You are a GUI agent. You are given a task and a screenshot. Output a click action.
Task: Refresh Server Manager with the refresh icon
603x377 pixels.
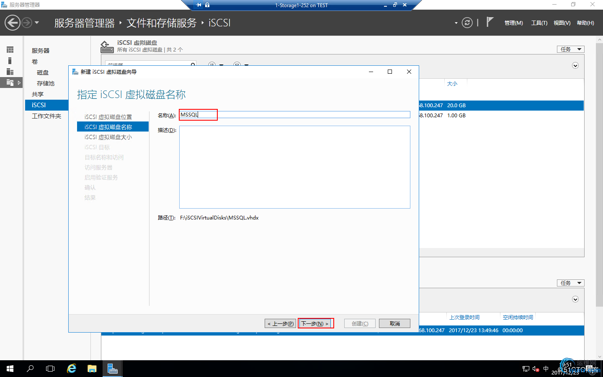[x=467, y=23]
